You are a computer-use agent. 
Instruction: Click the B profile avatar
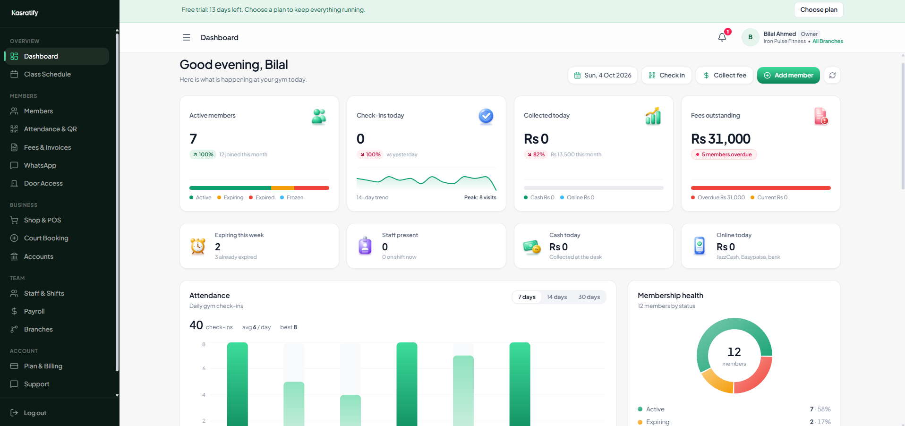click(750, 37)
